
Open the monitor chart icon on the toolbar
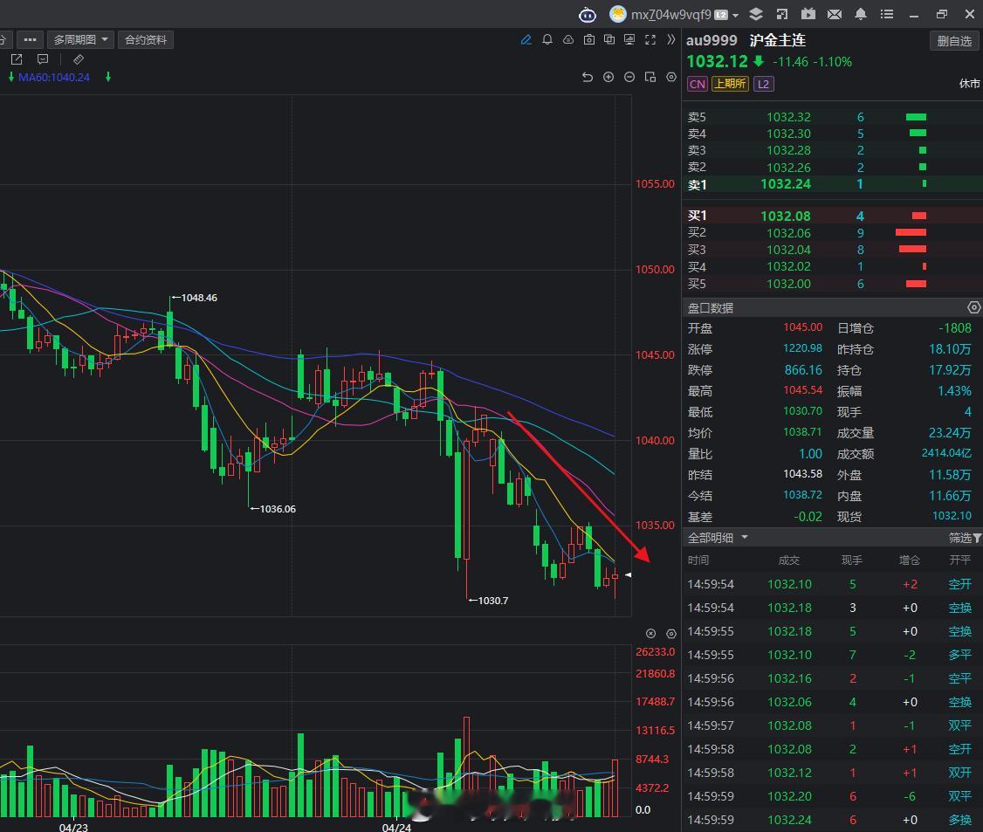629,39
